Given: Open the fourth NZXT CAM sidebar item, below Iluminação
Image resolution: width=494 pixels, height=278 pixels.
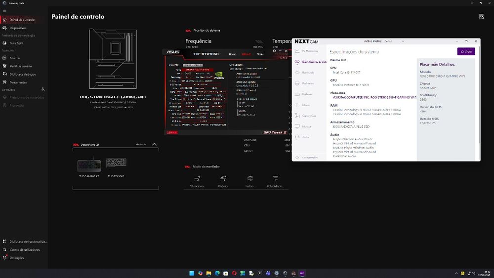Looking at the screenshot, I should (x=310, y=83).
